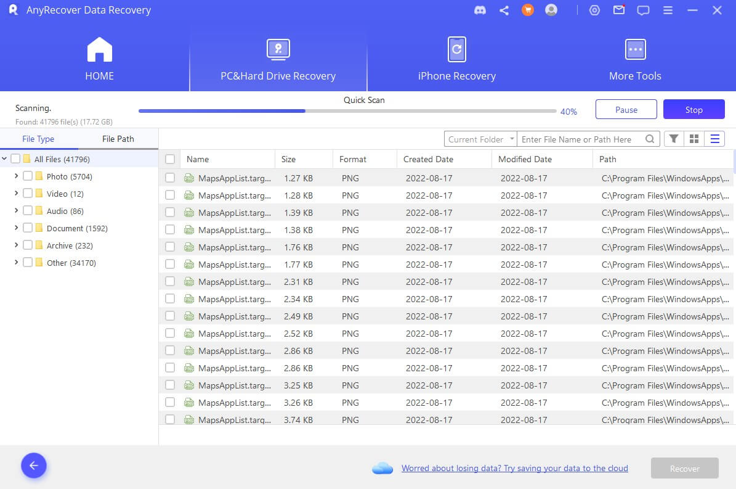736x489 pixels.
Task: Pause the quick scan
Action: coord(626,109)
